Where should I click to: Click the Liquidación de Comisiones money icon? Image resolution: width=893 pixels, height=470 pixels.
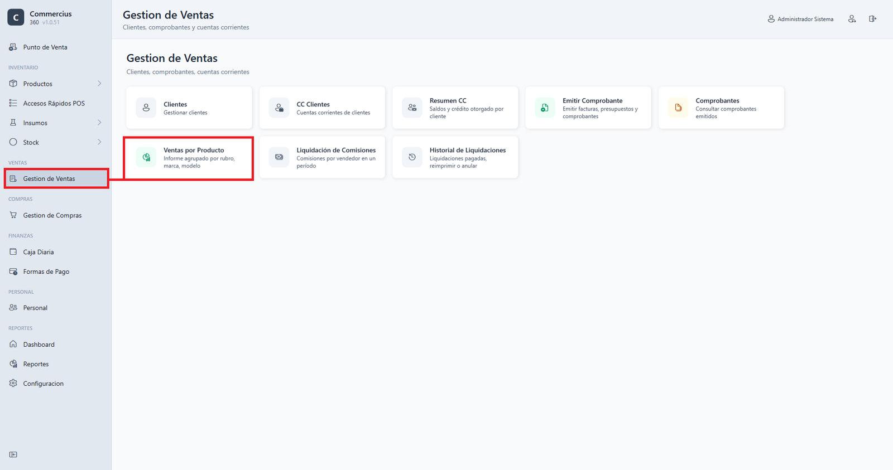click(x=279, y=157)
